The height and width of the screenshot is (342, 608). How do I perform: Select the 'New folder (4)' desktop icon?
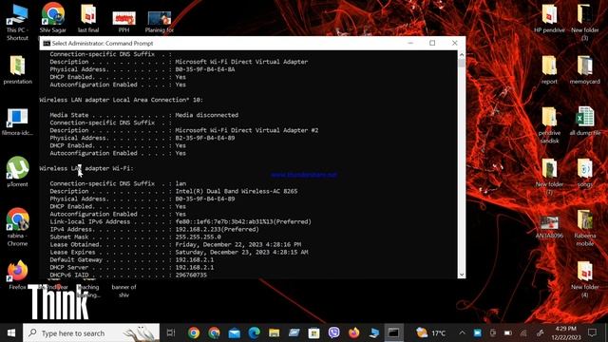click(x=585, y=272)
